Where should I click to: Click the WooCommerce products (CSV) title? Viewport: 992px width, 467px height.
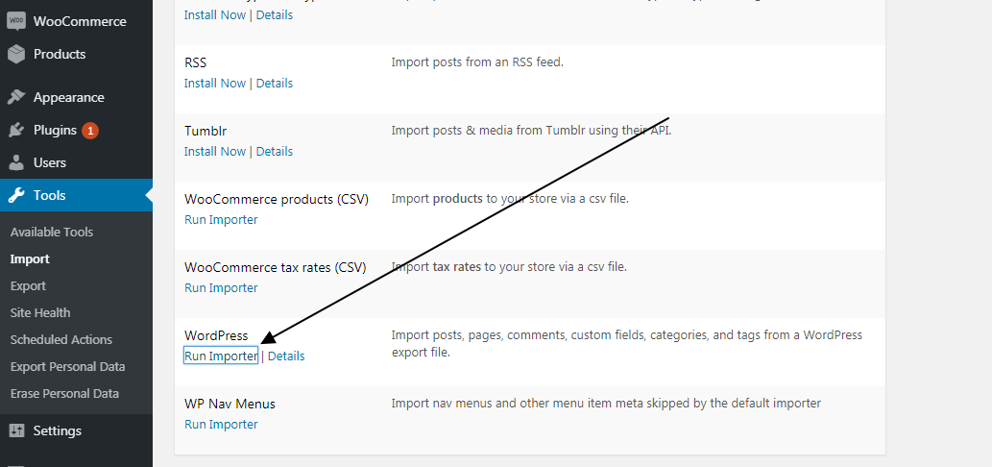[x=277, y=199]
